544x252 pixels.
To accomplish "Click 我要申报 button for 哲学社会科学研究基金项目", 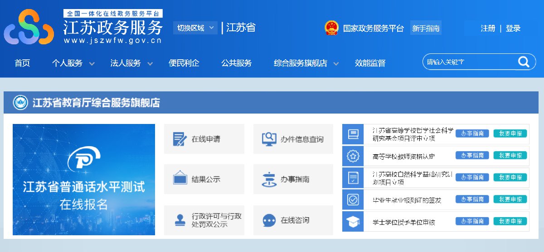I will coord(510,133).
